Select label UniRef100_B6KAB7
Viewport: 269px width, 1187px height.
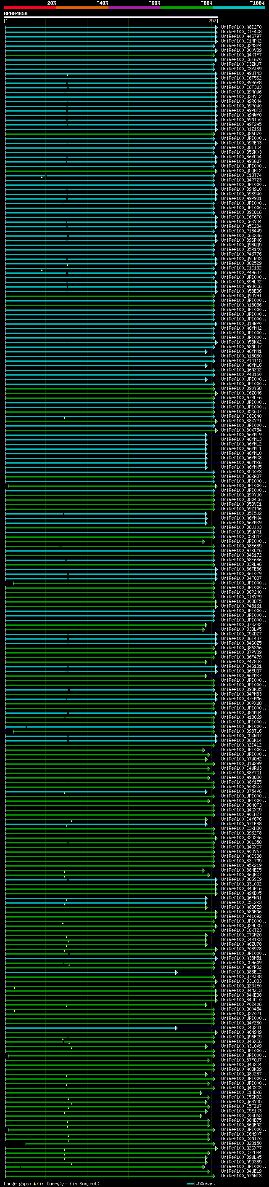[x=241, y=477]
